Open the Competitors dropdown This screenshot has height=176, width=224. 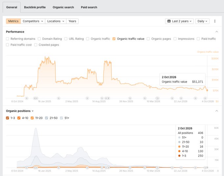pos(33,21)
